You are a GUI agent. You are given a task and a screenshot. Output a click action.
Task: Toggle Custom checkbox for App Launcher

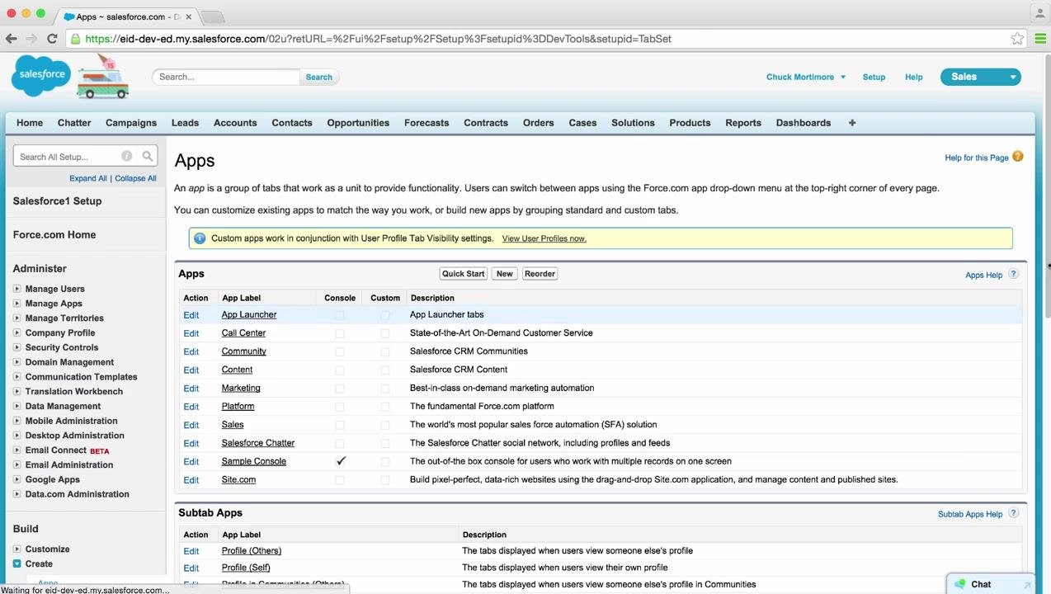385,315
